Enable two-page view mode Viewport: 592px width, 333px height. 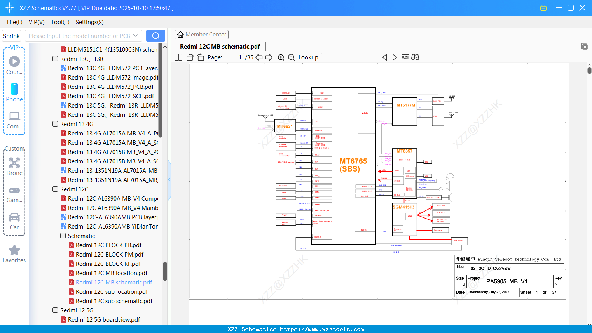tap(178, 57)
